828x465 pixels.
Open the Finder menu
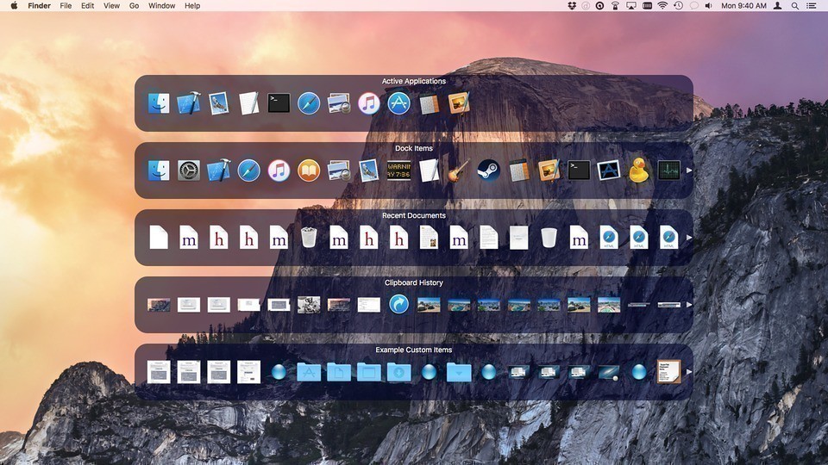39,6
